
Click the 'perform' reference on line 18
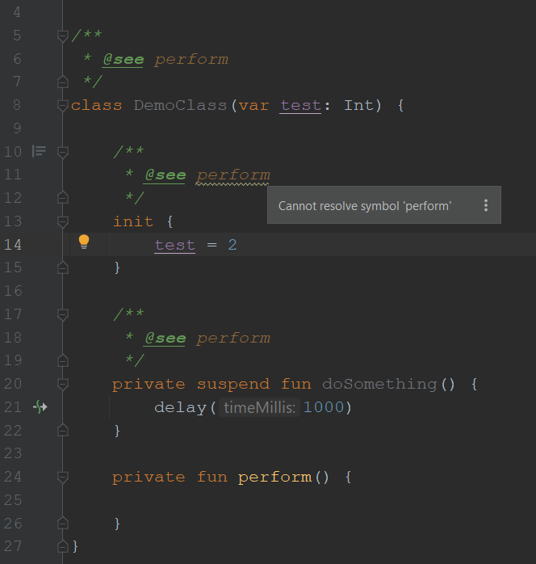[x=233, y=339]
